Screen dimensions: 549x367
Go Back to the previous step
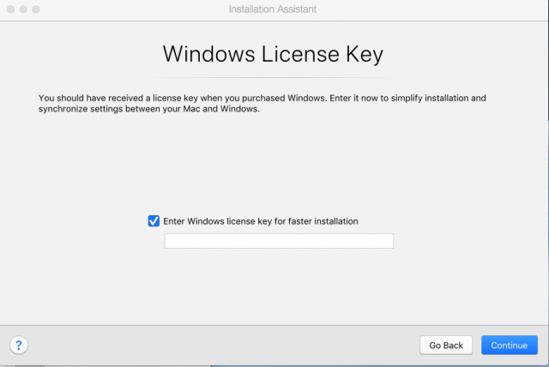[446, 346]
